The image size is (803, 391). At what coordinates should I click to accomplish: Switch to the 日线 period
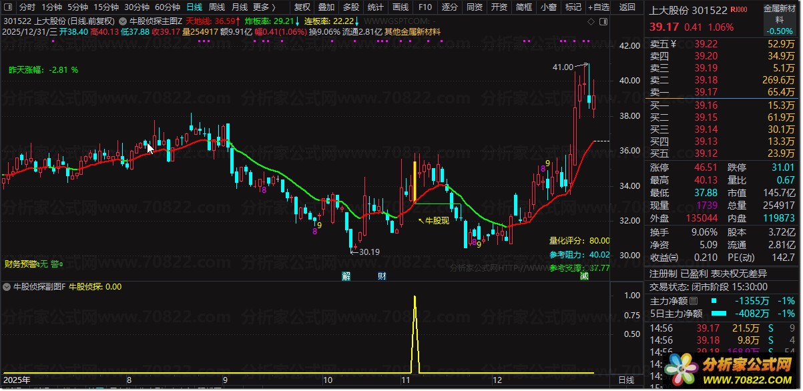click(194, 7)
